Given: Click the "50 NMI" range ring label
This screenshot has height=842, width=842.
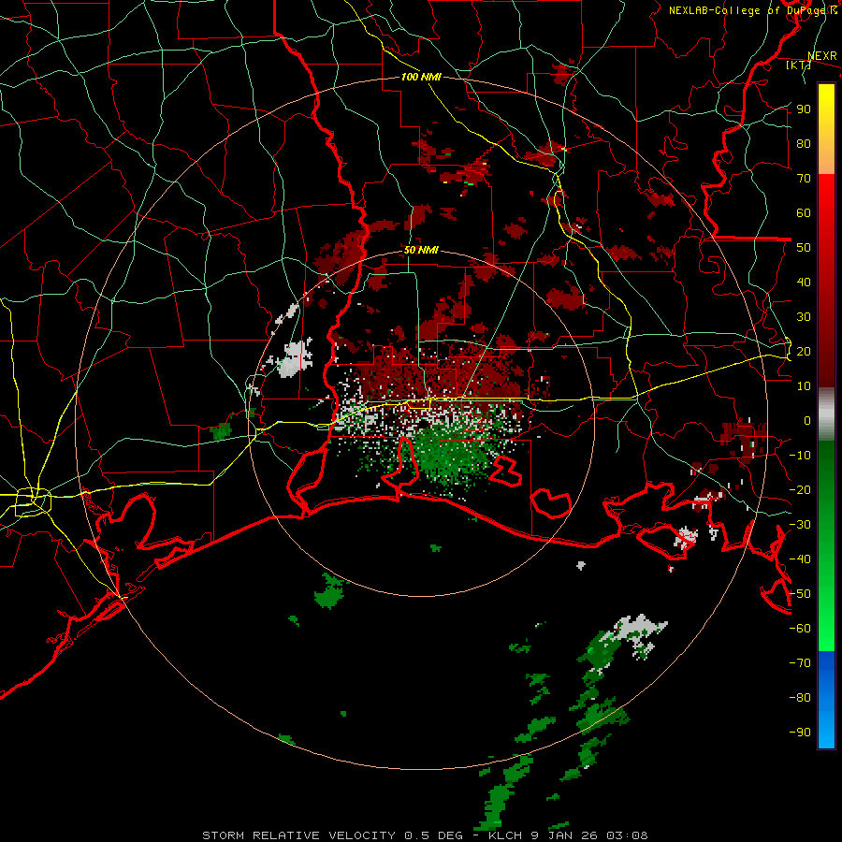Looking at the screenshot, I should (x=421, y=250).
